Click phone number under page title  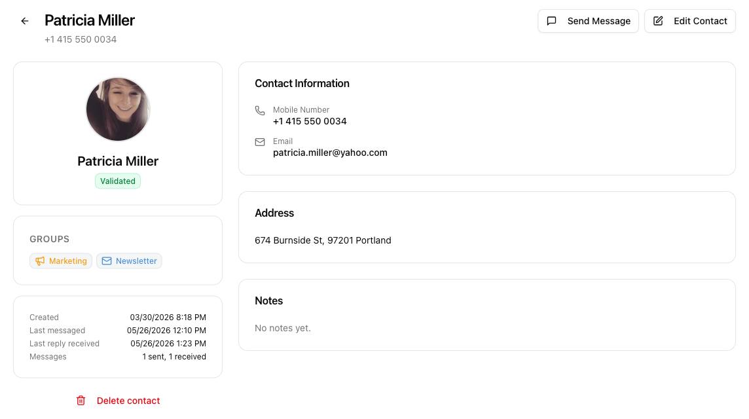click(x=81, y=40)
